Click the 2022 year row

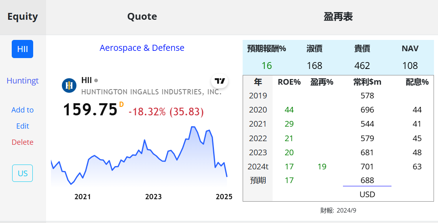point(258,138)
